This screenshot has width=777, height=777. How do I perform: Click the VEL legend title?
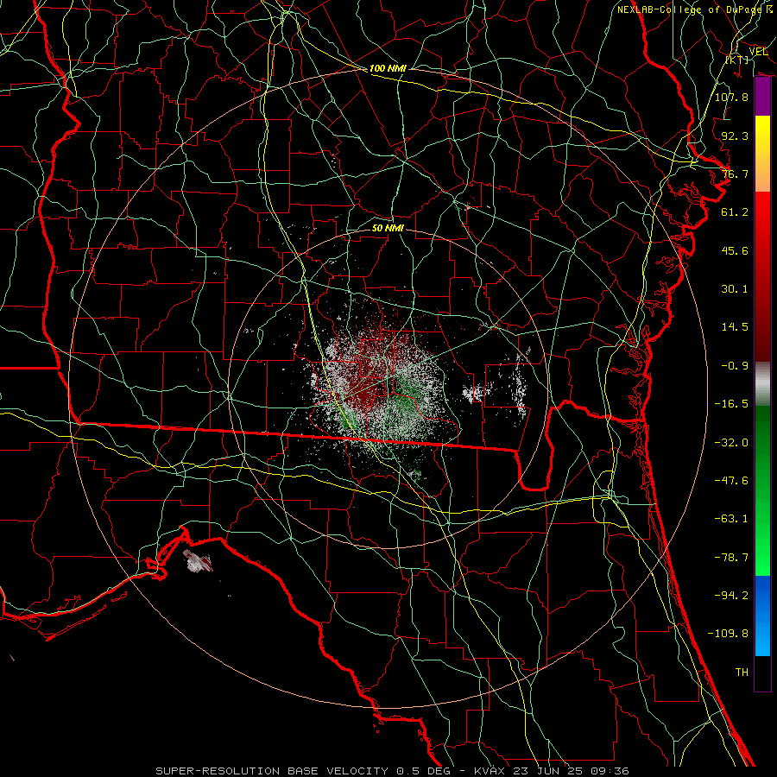(758, 52)
